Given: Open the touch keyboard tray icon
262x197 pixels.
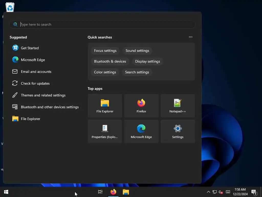Looking at the screenshot, I should (x=228, y=192).
